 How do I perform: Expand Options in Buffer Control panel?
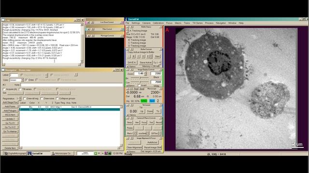131,66
